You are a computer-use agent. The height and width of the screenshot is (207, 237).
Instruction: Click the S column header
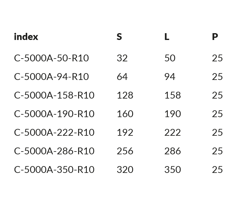[x=119, y=37]
